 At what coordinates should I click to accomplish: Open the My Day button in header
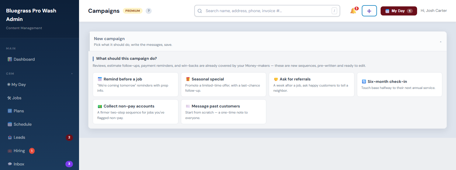tap(399, 11)
